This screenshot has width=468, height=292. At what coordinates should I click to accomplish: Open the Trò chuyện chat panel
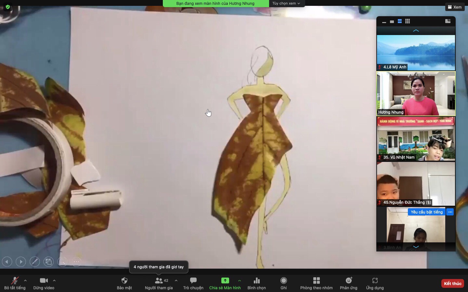coord(193,283)
